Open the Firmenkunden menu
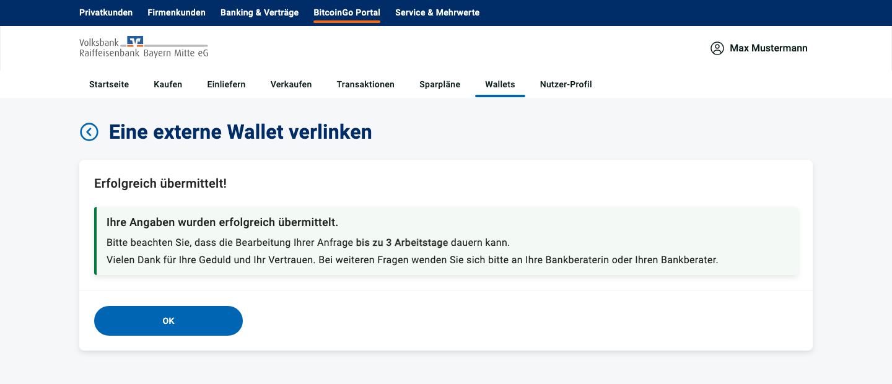The width and height of the screenshot is (892, 384). pyautogui.click(x=177, y=12)
